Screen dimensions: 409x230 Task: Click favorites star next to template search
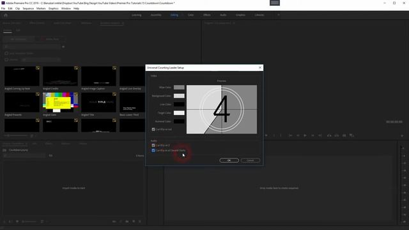pyautogui.click(x=63, y=47)
